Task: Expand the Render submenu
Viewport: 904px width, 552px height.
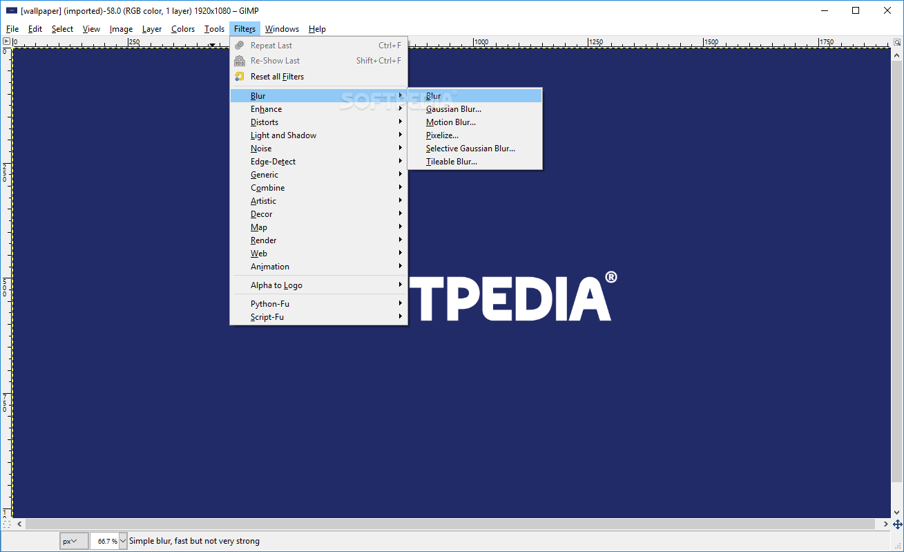Action: 318,240
